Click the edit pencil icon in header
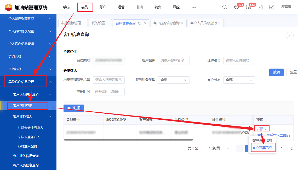The width and height of the screenshot is (298, 170). (260, 7)
